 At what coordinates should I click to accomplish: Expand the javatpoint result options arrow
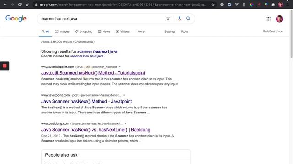[x=124, y=95]
